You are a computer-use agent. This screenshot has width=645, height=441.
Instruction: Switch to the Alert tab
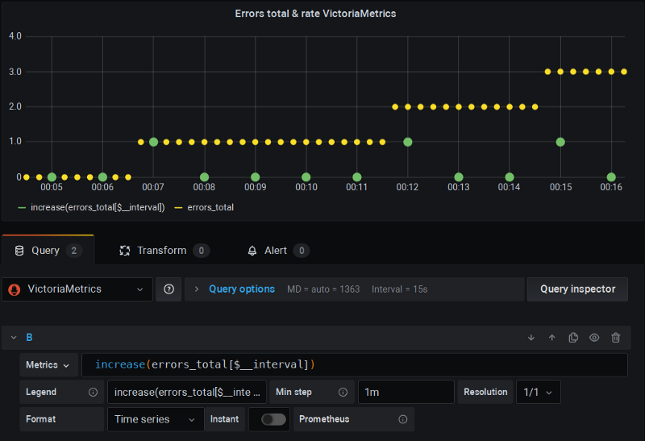point(277,251)
